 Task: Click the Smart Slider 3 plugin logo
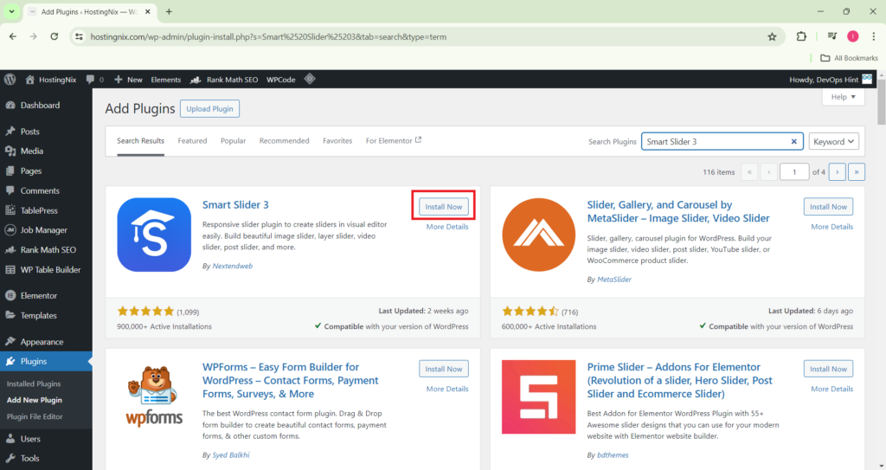pos(154,235)
